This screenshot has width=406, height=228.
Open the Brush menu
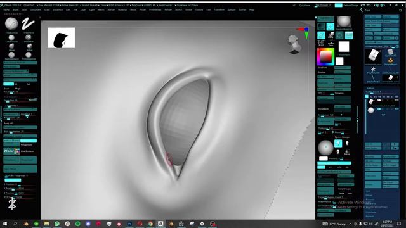point(15,10)
